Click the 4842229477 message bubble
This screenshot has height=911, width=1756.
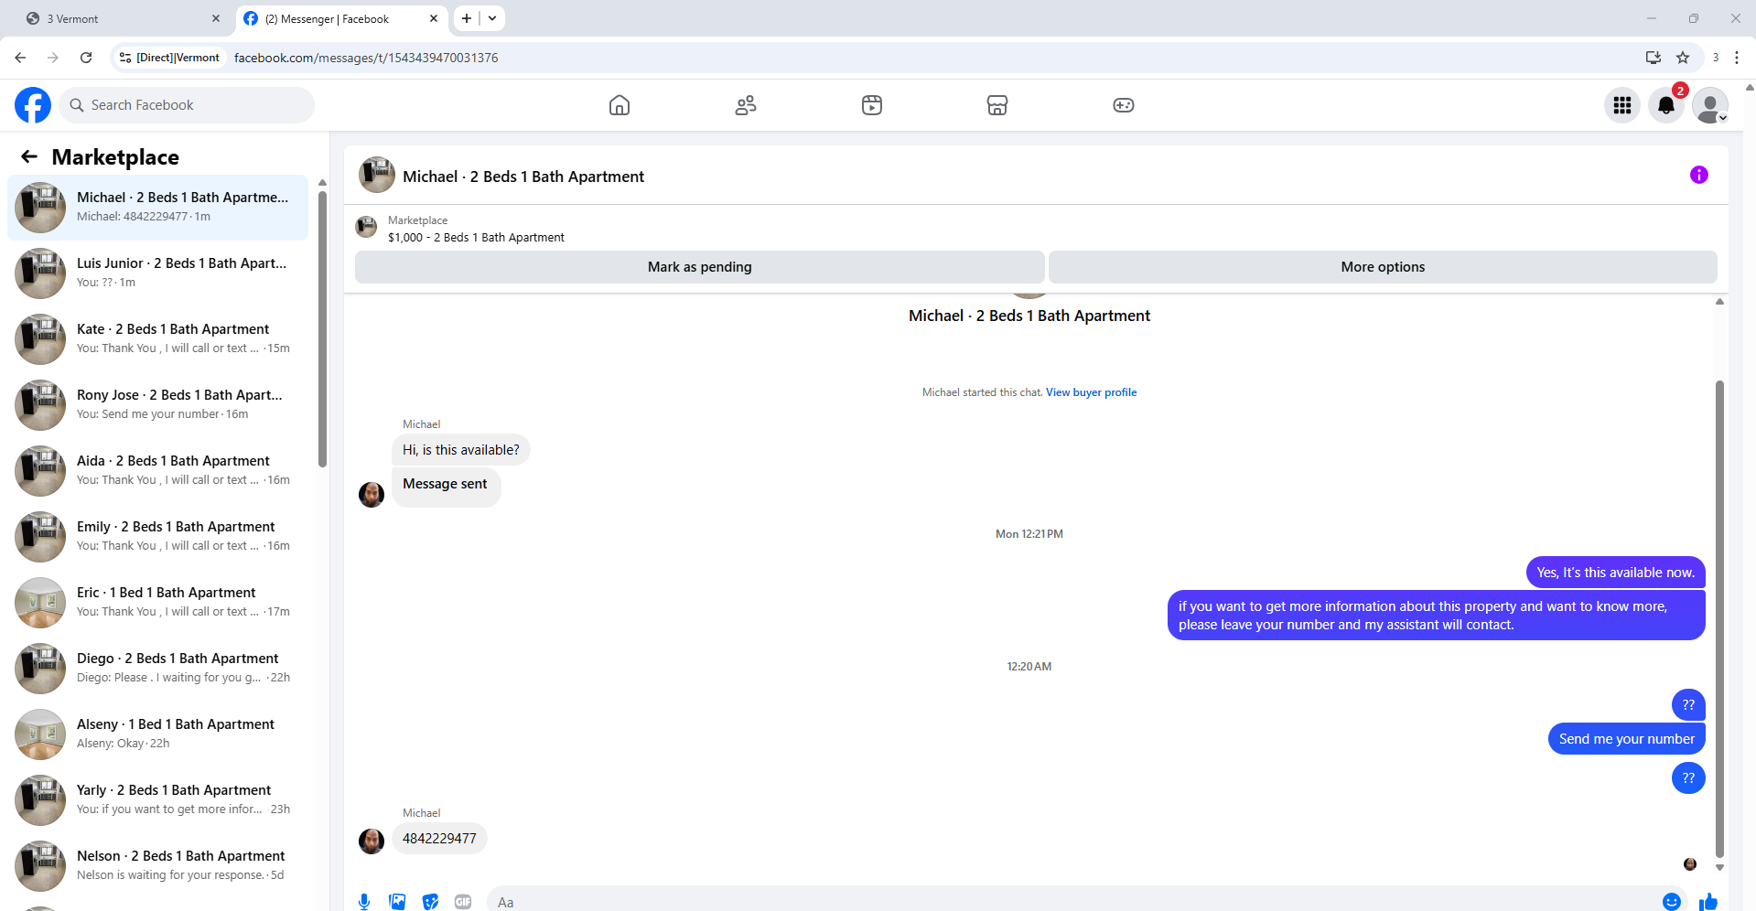[x=439, y=839]
